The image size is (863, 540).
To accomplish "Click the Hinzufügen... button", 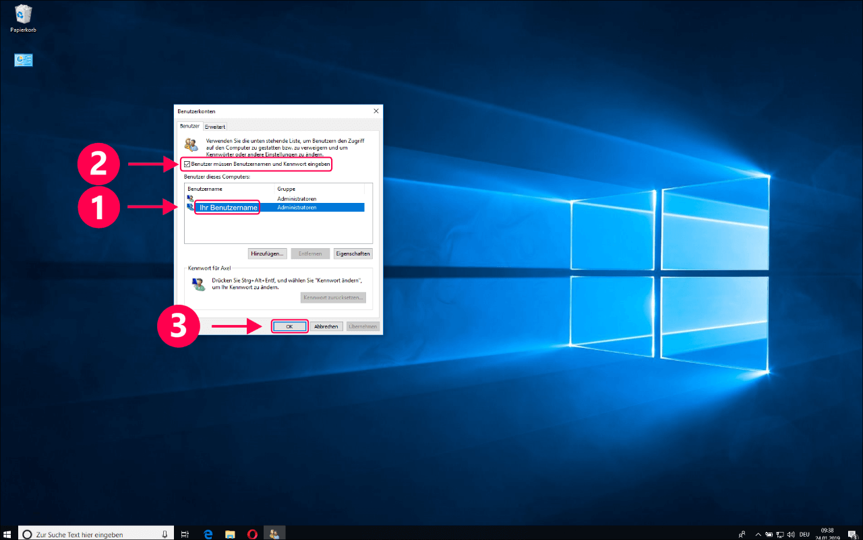I will click(x=268, y=253).
